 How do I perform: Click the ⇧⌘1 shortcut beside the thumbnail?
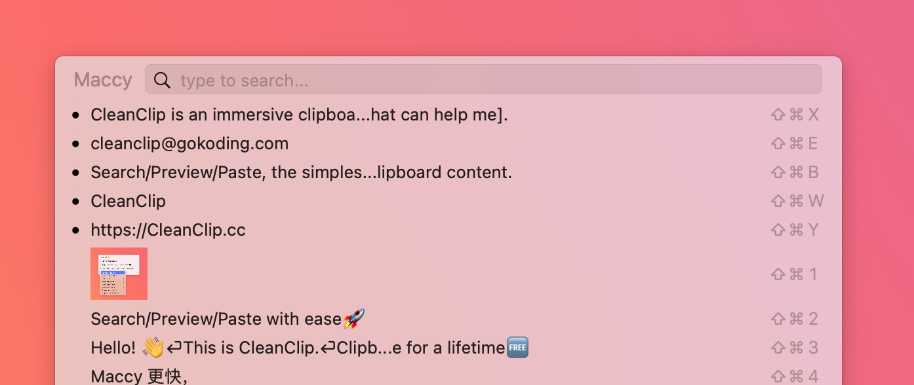[795, 274]
